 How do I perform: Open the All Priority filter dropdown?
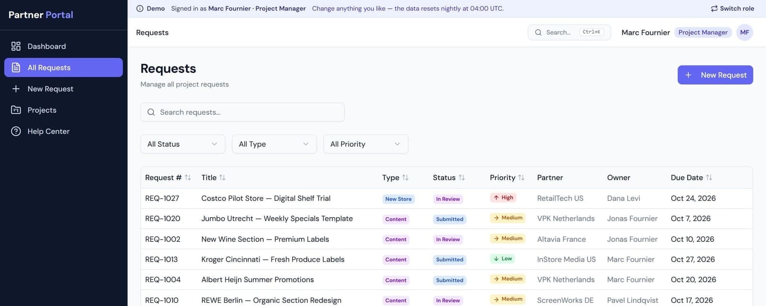pos(366,144)
